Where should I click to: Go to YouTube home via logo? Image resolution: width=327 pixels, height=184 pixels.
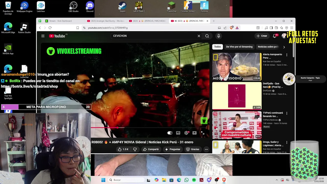coord(57,36)
